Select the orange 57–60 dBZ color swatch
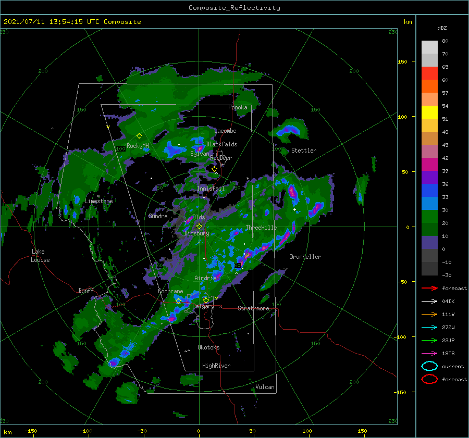469x438 pixels. (429, 86)
